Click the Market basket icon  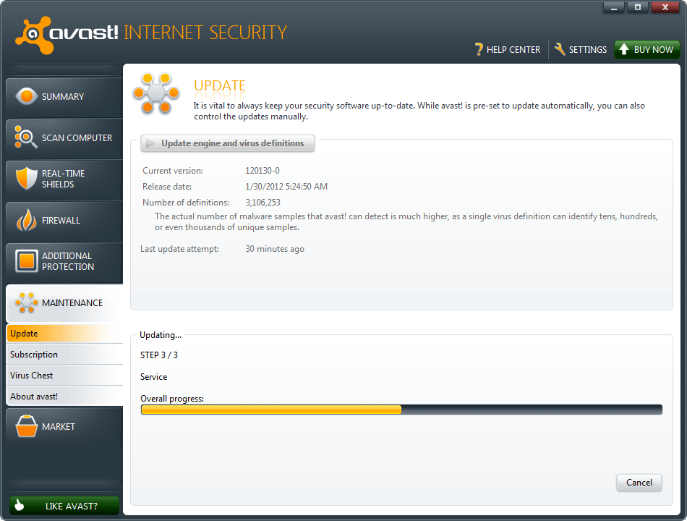pyautogui.click(x=26, y=425)
